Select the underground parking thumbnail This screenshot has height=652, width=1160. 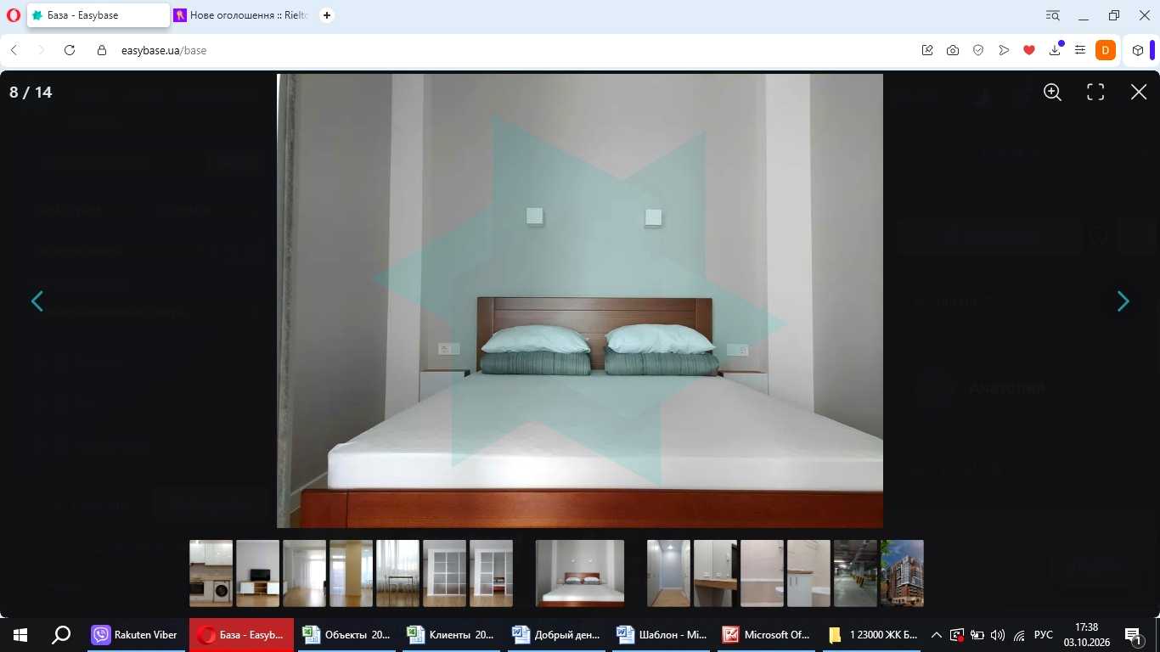click(855, 573)
